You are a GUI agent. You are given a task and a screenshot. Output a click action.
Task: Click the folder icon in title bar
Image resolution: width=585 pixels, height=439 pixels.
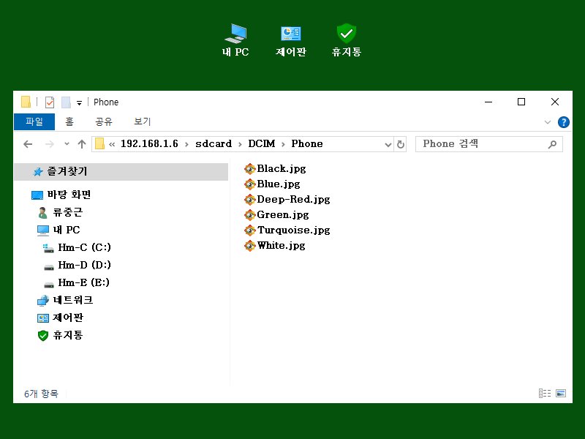pos(26,102)
